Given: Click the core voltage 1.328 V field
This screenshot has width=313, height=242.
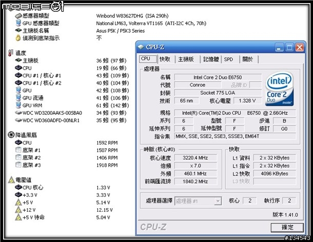Looking at the screenshot, I should [x=247, y=101].
